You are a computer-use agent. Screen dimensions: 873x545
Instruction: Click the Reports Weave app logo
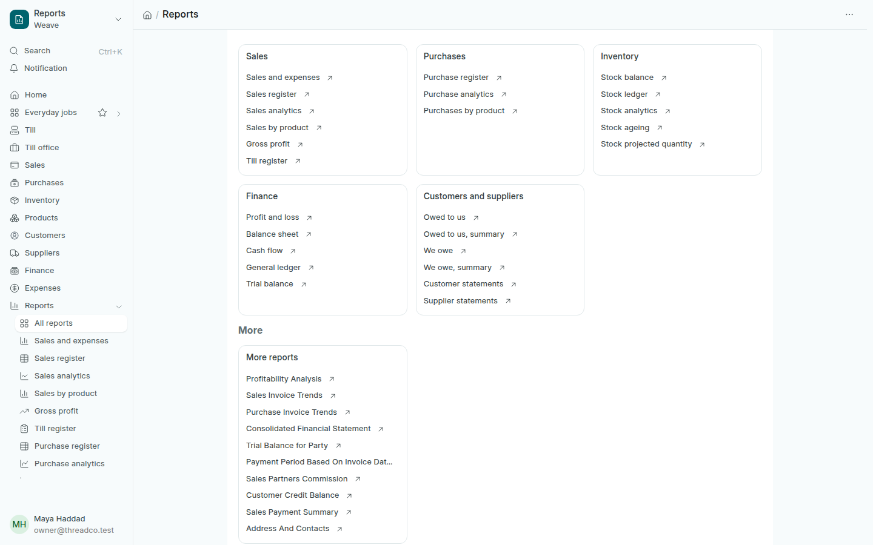point(19,19)
